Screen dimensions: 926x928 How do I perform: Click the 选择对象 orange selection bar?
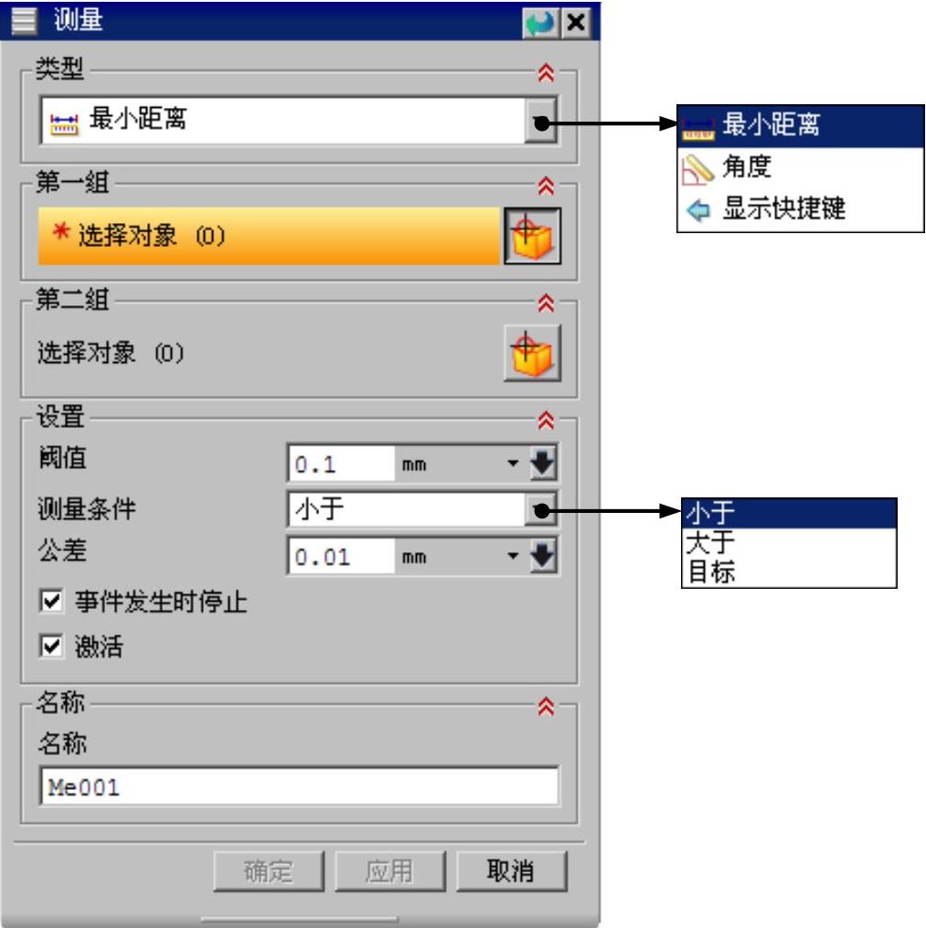(x=270, y=236)
